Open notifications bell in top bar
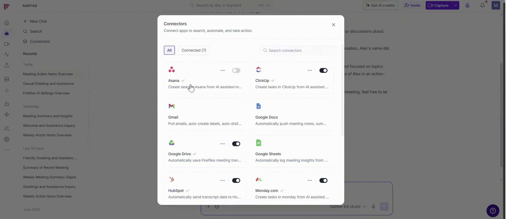506x219 pixels. (482, 5)
